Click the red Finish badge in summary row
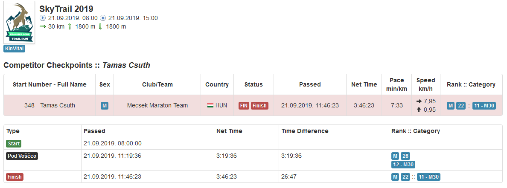 [259, 106]
